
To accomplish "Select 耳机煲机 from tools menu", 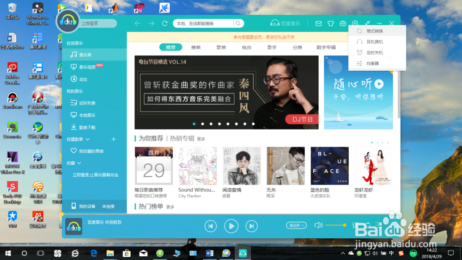I will (x=377, y=42).
